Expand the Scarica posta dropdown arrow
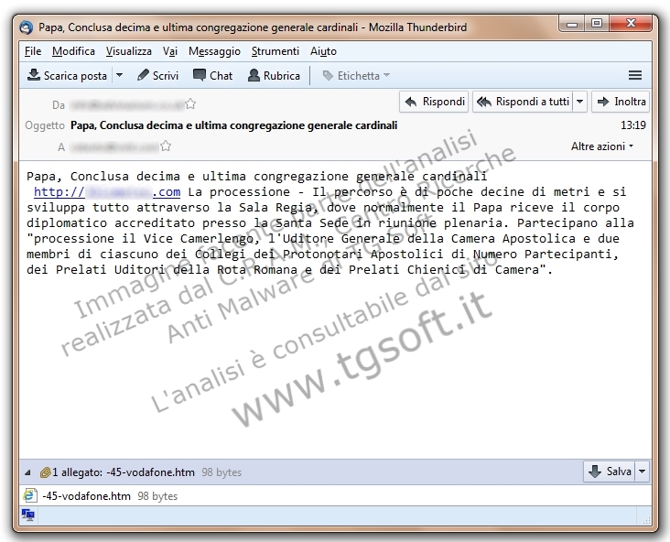The image size is (670, 542). click(120, 76)
